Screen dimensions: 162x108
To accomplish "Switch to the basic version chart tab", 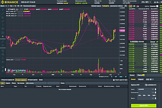I will (96, 6).
